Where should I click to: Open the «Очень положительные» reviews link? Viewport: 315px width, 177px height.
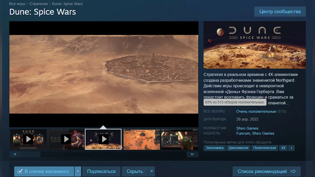click(256, 111)
